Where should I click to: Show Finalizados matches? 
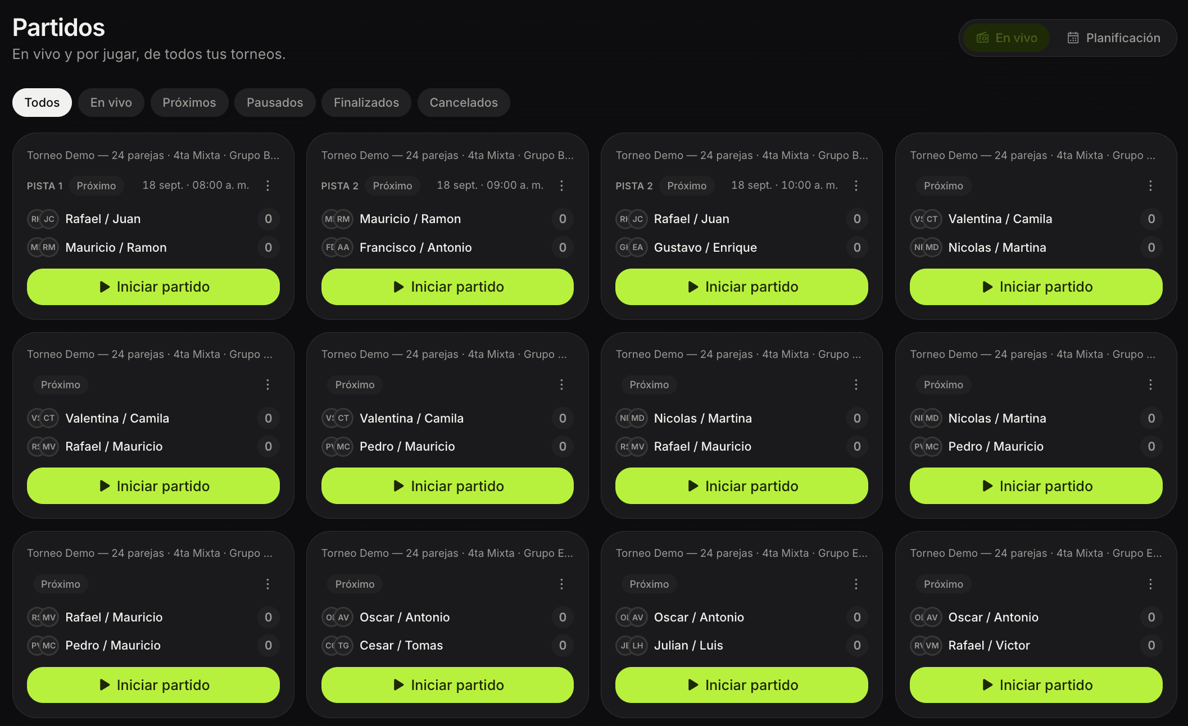[366, 102]
